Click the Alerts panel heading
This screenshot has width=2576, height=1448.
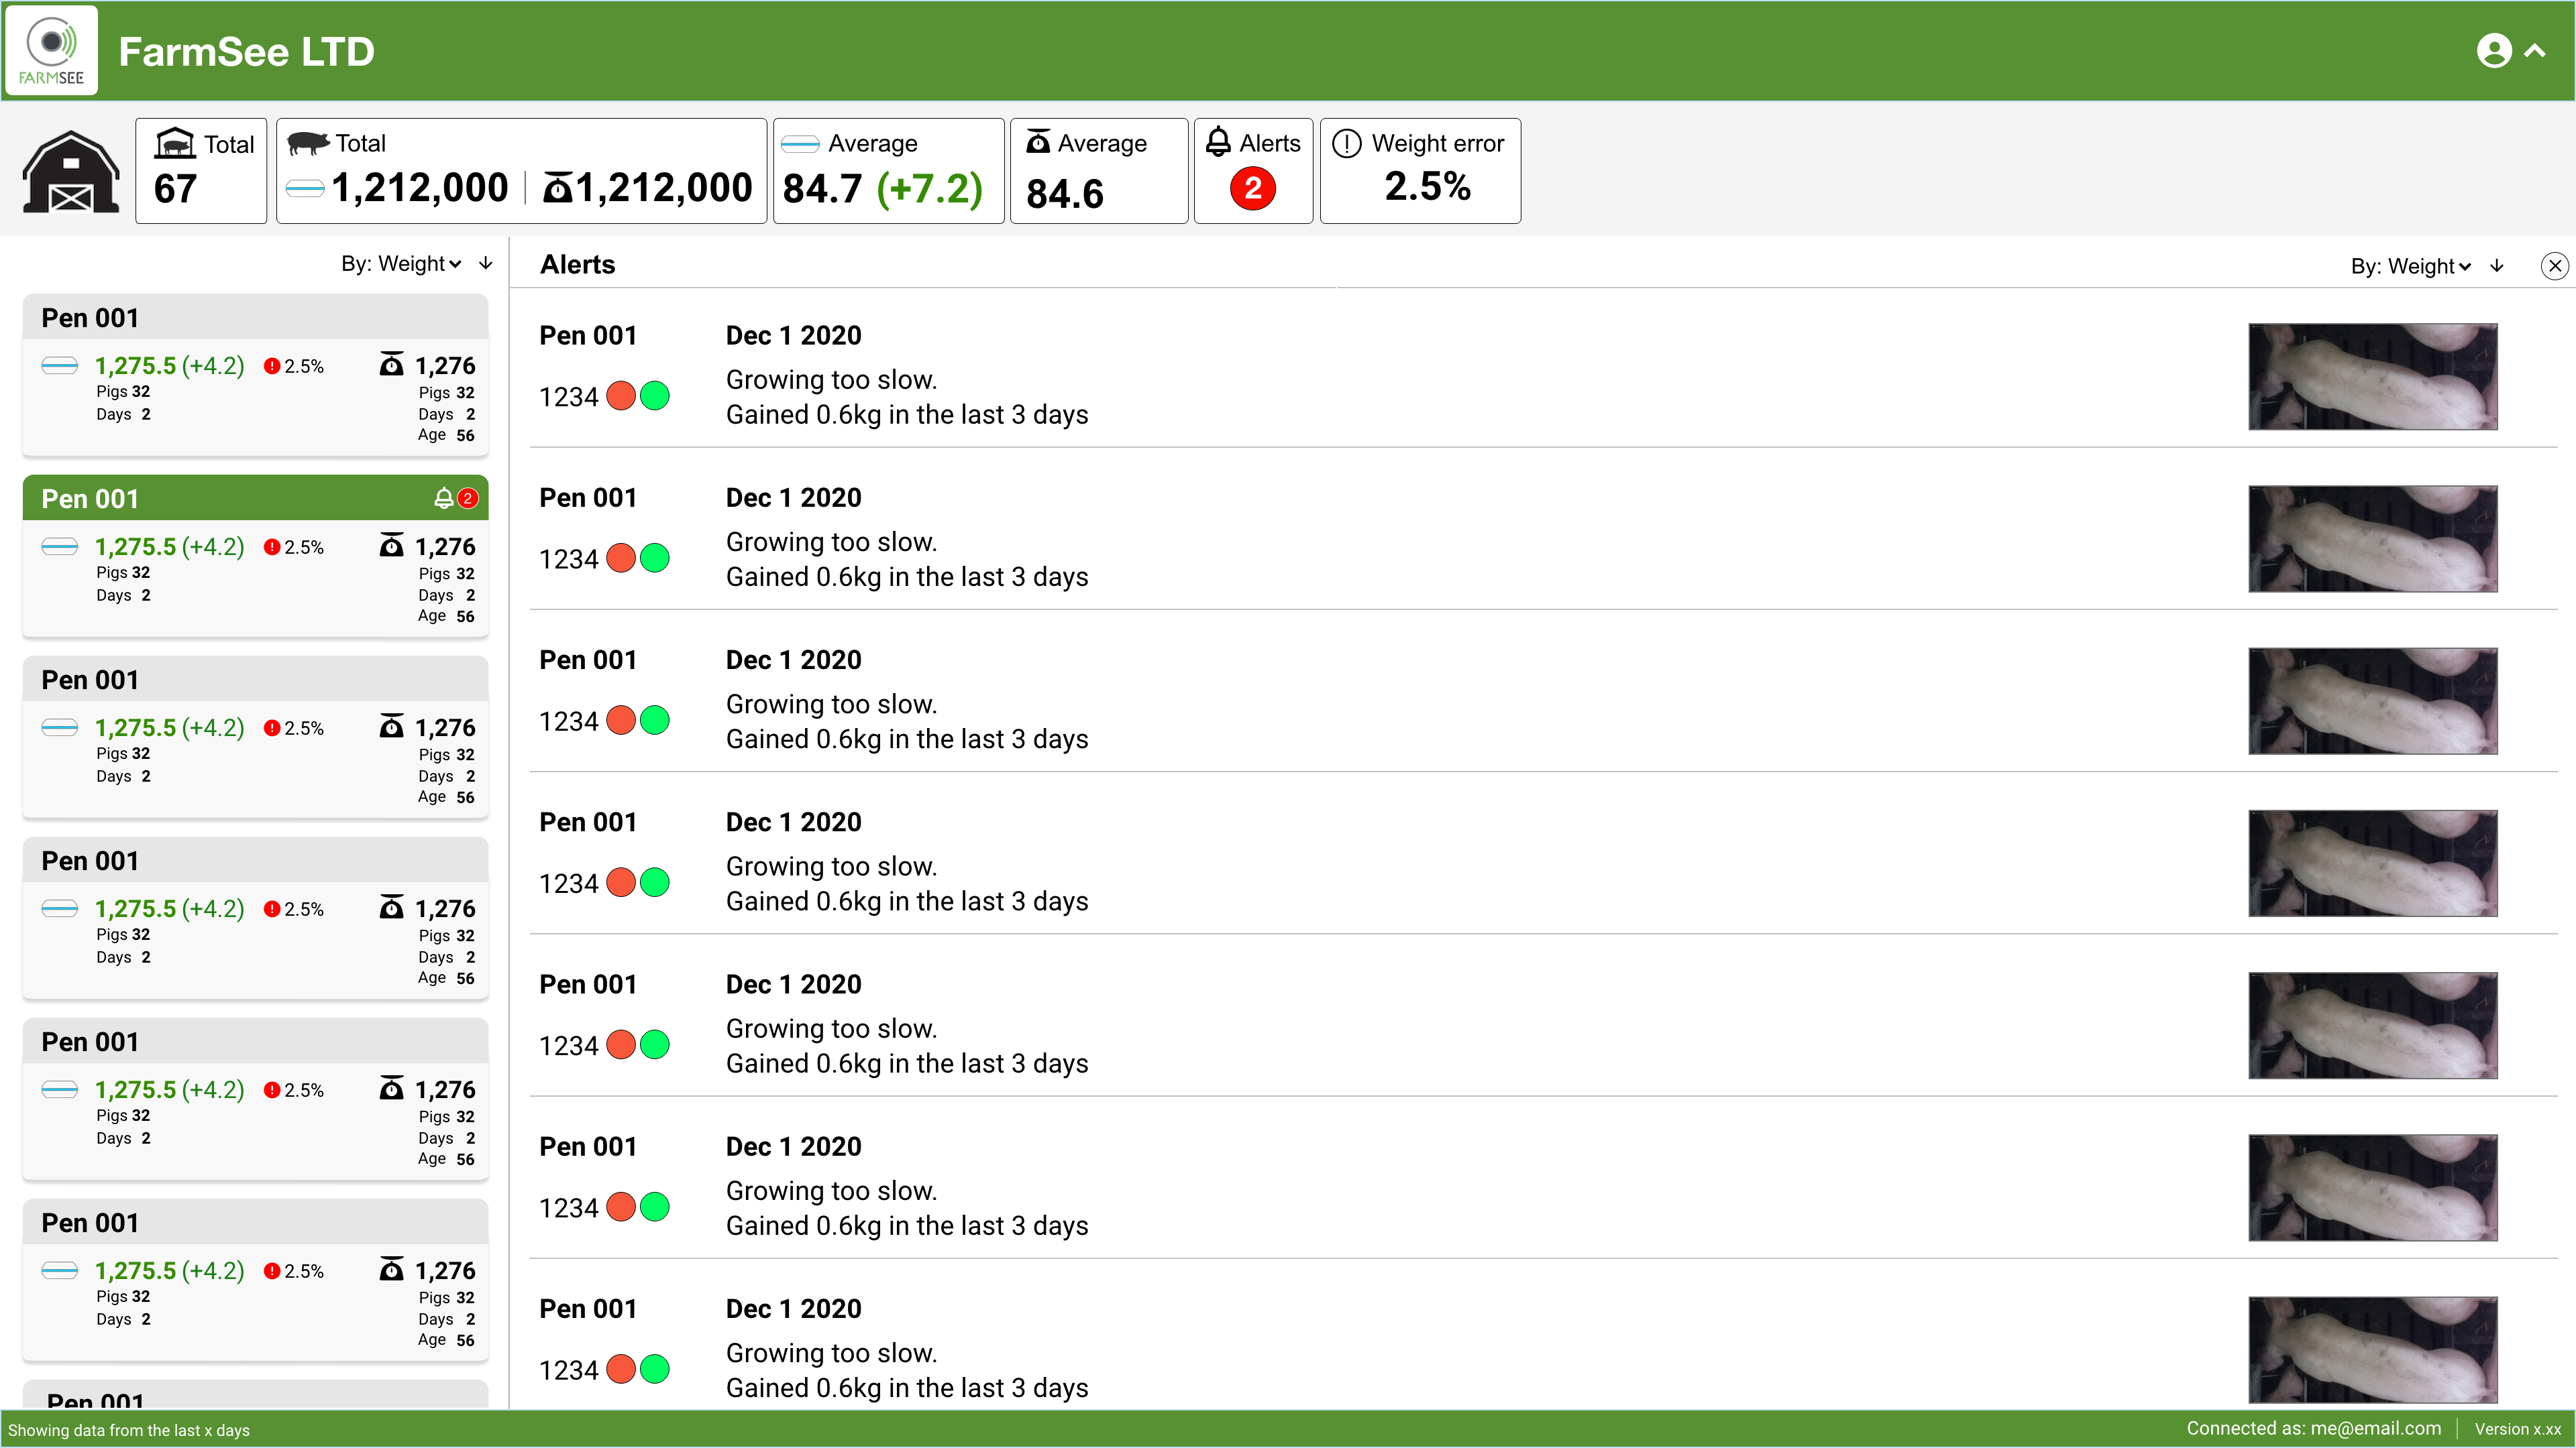577,265
